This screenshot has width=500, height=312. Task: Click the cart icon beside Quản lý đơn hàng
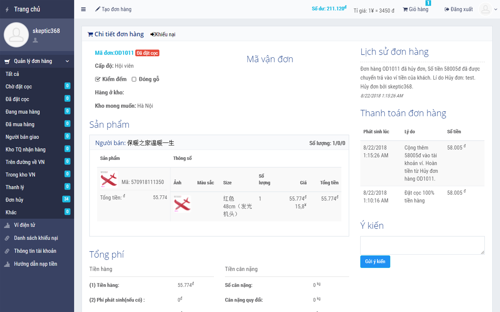7,61
